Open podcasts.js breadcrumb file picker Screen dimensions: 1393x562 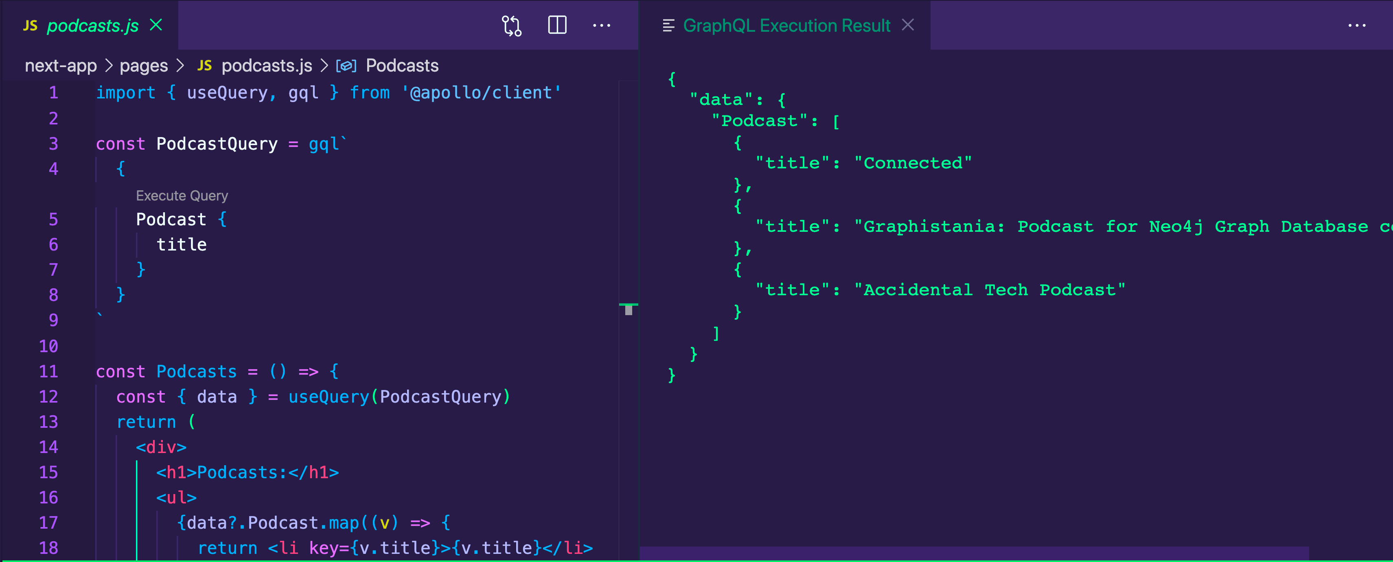267,66
